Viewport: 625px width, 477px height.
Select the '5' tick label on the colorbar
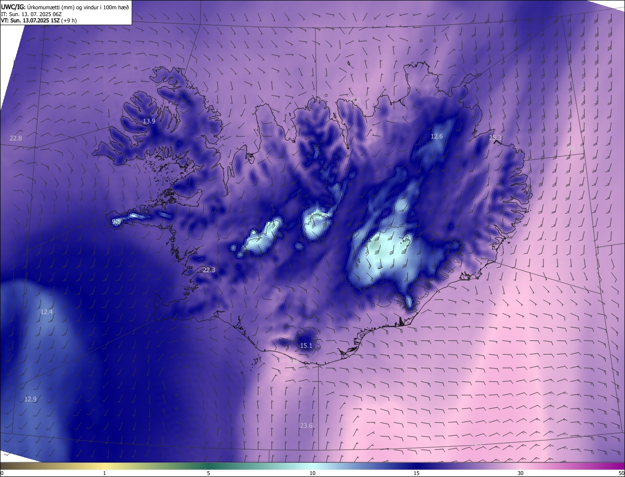(x=208, y=473)
